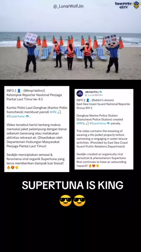This screenshot has height=252, width=141.
Task: Click the right sunglasses emoji
Action: (79, 200)
